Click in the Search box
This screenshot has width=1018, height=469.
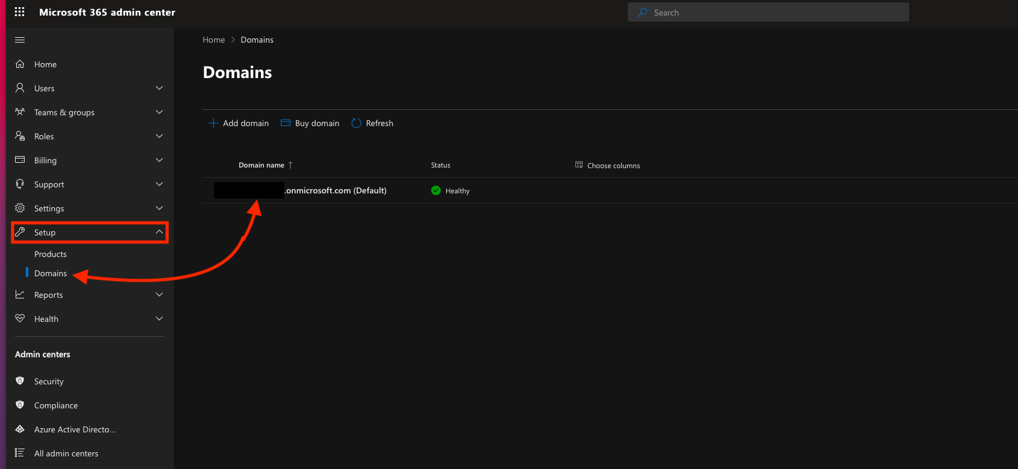click(x=768, y=12)
